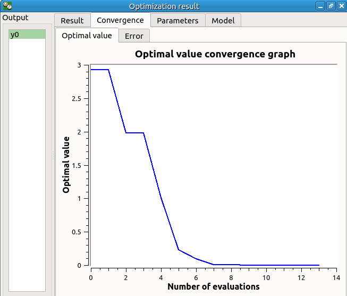Select the Optimal value sub-tab
Viewport: 347px width, 296px height.
(x=87, y=36)
